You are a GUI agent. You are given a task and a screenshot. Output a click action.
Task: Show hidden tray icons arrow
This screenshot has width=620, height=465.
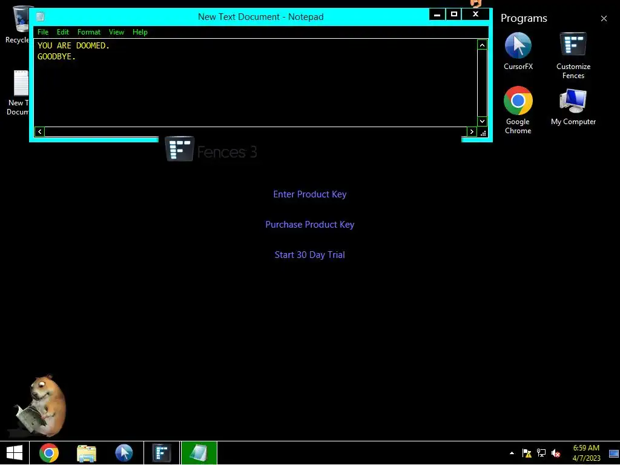tap(512, 453)
